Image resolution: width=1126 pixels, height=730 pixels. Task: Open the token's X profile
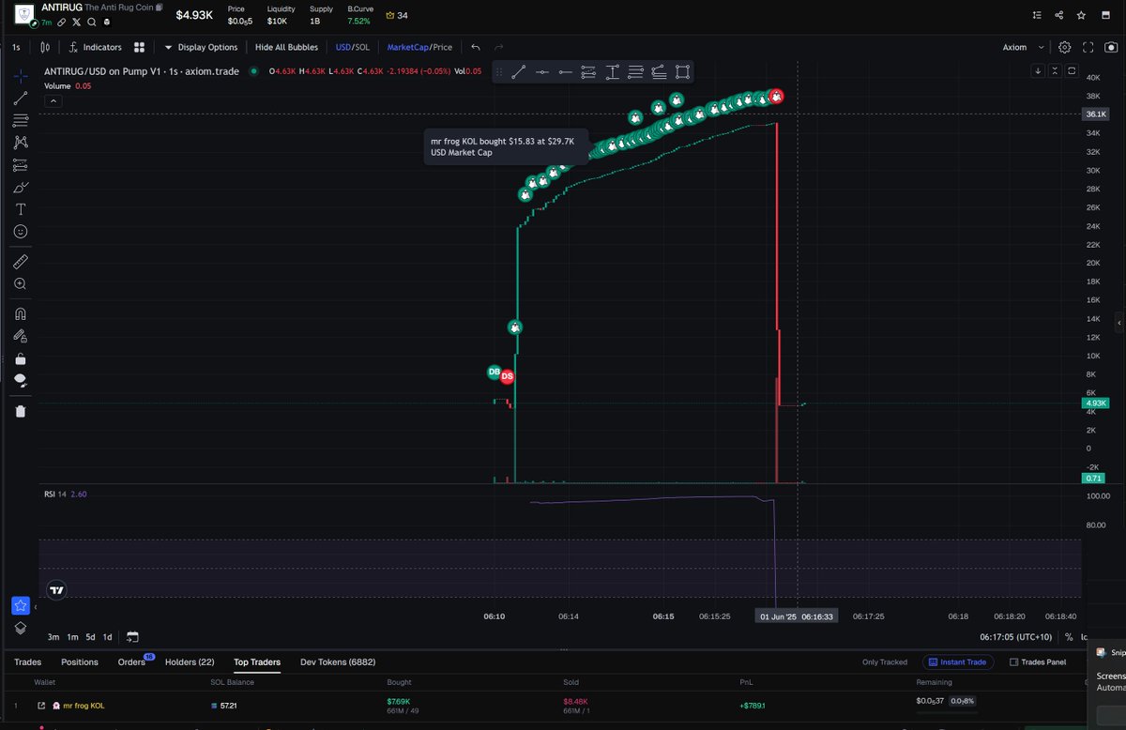tap(77, 22)
